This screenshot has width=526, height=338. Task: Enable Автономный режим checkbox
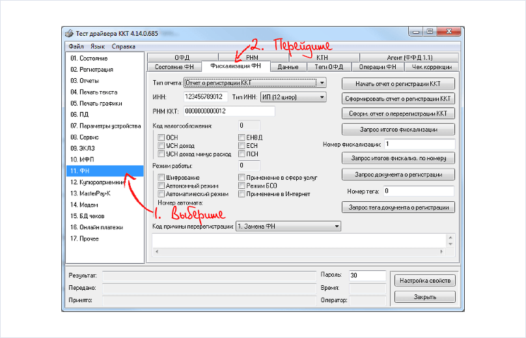pos(162,186)
